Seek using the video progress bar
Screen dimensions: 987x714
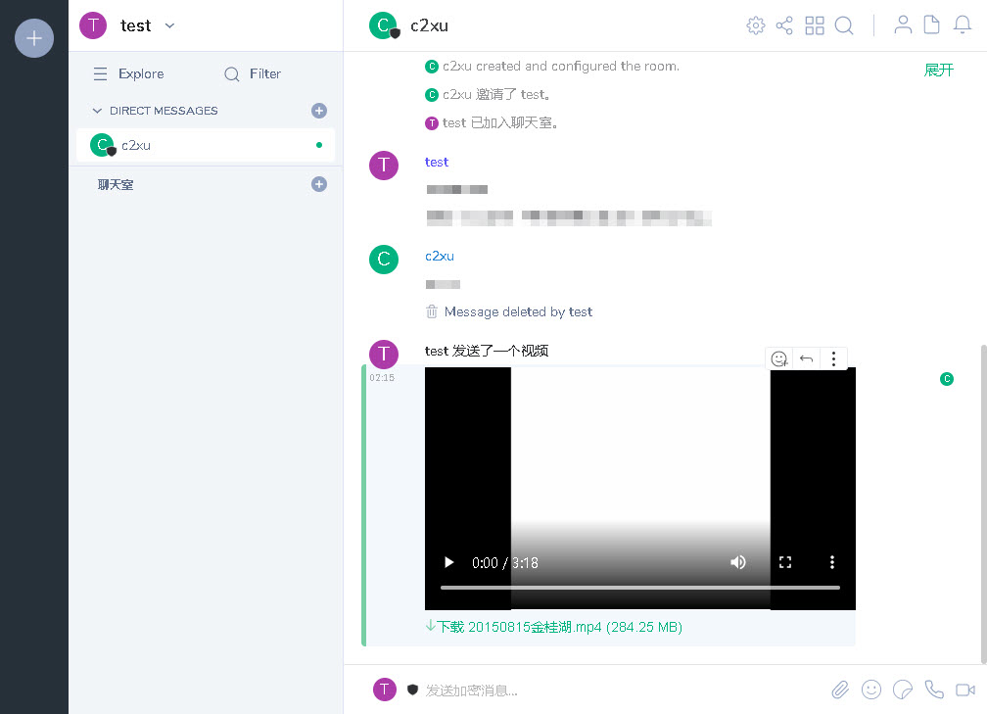[x=639, y=588]
